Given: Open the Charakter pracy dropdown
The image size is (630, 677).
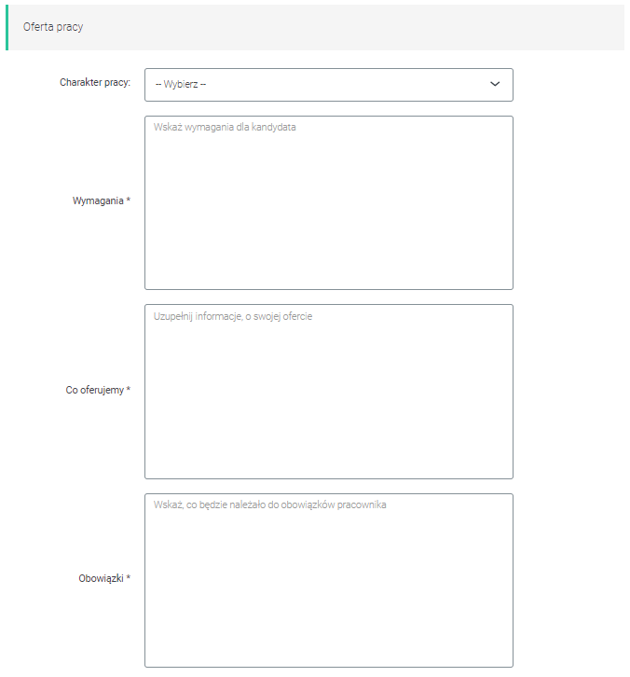Looking at the screenshot, I should coord(328,84).
